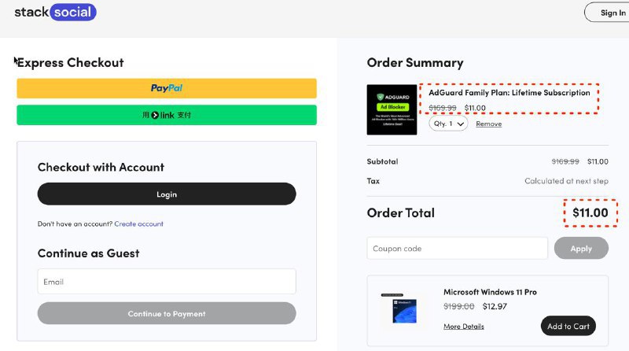The height and width of the screenshot is (351, 629).
Task: Open the Create account link
Action: coord(139,224)
